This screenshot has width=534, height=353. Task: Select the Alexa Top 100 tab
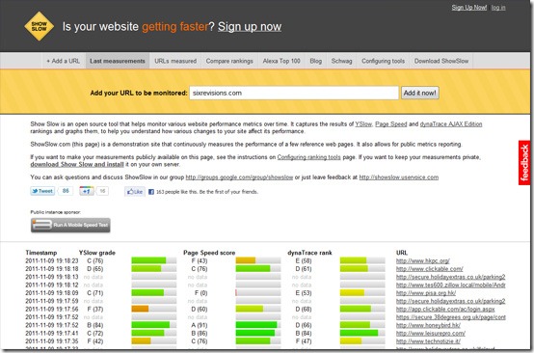(281, 61)
